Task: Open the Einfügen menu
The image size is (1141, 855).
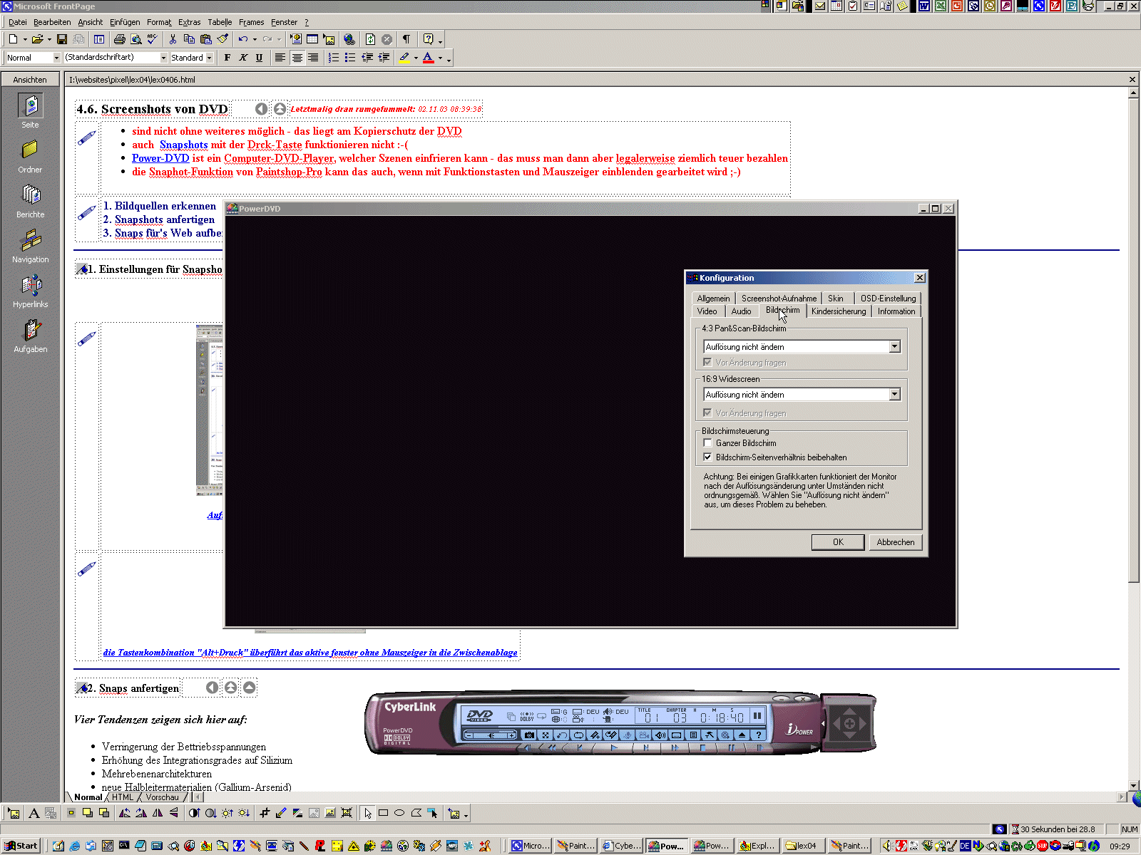Action: [x=125, y=22]
